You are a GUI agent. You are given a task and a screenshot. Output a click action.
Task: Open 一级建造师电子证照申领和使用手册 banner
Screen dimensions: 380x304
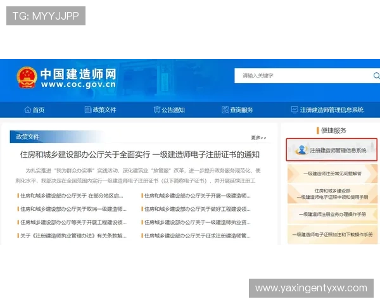[x=332, y=194]
